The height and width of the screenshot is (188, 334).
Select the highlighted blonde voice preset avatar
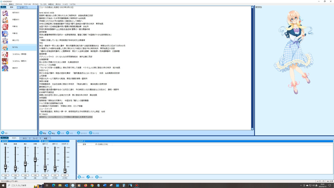point(5,47)
